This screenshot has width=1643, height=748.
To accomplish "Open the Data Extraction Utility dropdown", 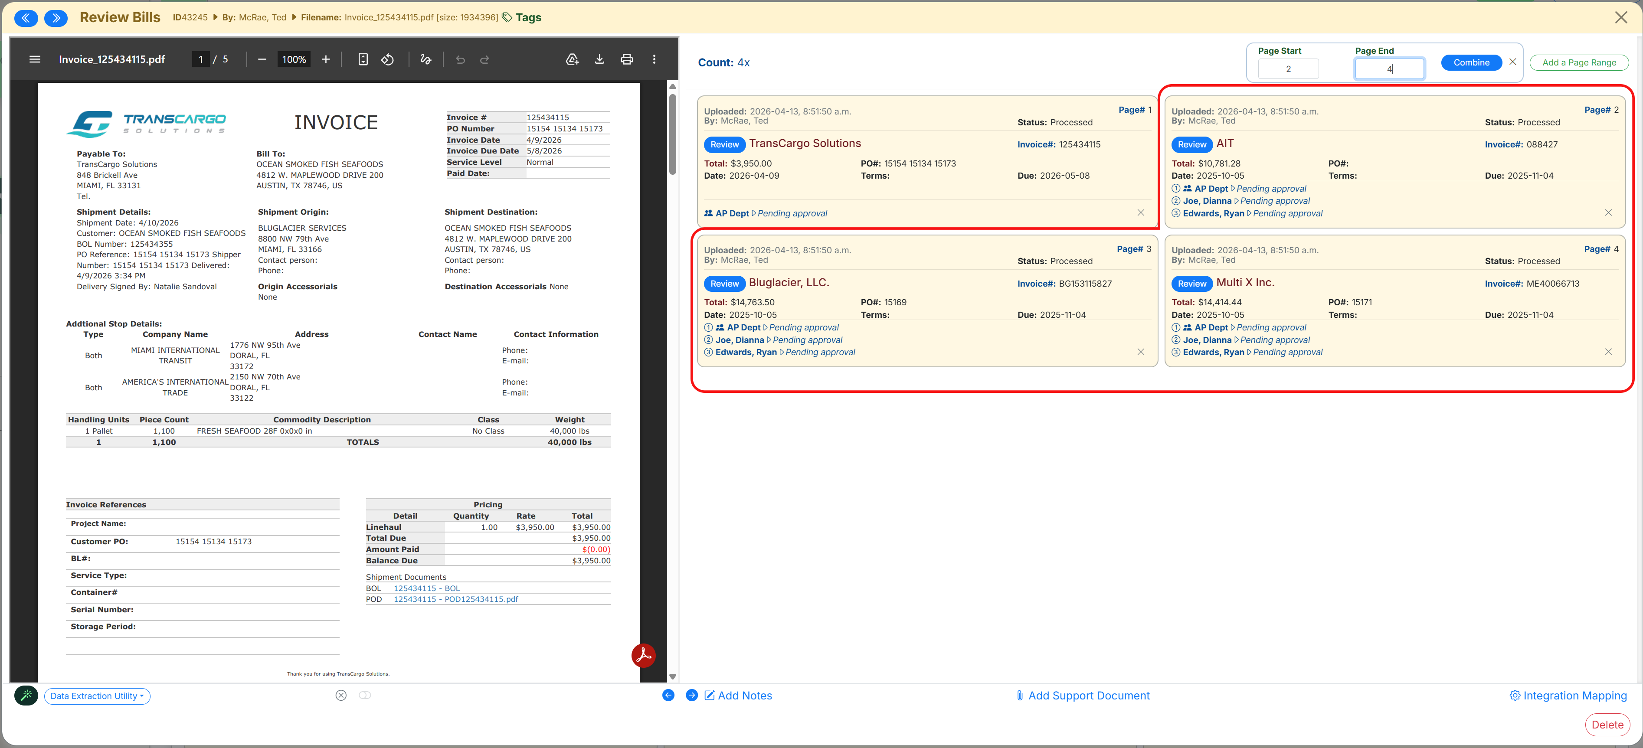I will 97,696.
